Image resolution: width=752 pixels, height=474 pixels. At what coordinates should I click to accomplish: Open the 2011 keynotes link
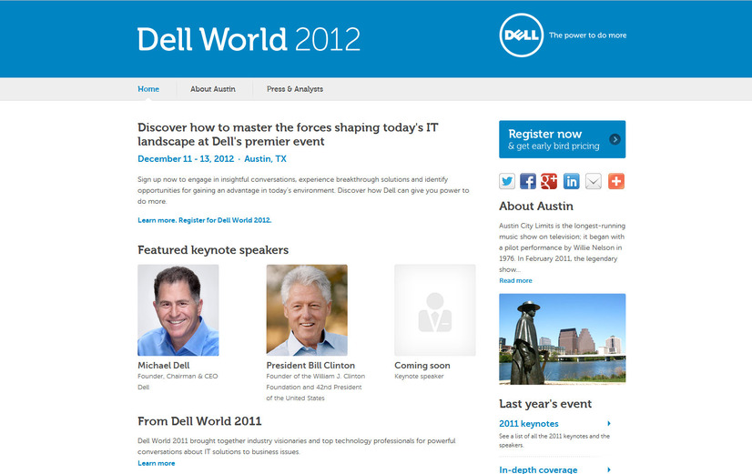pyautogui.click(x=529, y=424)
